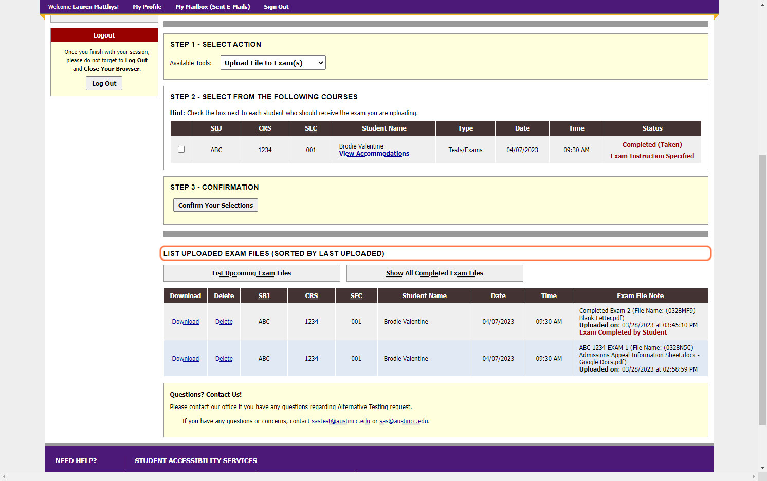The image size is (767, 481).
Task: Click the Exam Completed by Student note
Action: pos(623,332)
